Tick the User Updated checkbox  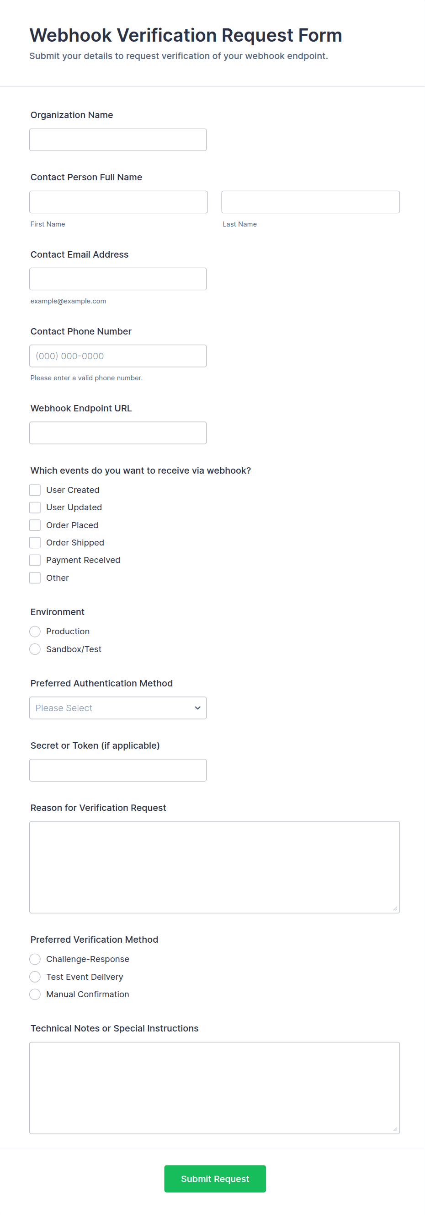(x=35, y=508)
